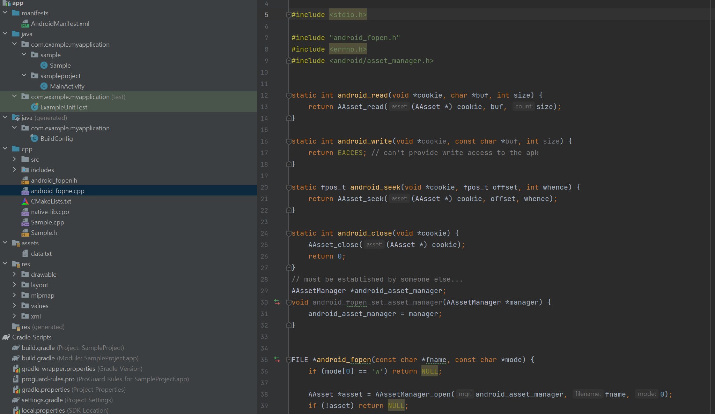
Task: Toggle code fold for android_read function
Action: pyautogui.click(x=289, y=95)
